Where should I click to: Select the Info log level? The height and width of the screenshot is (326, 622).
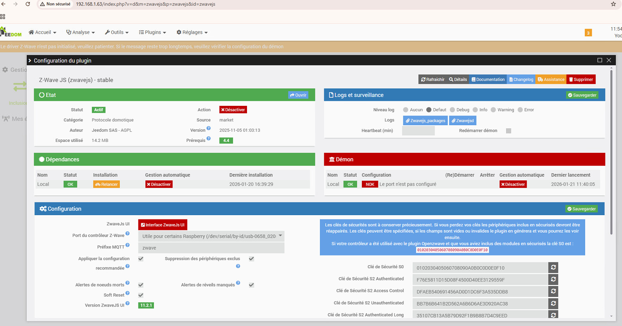475,110
